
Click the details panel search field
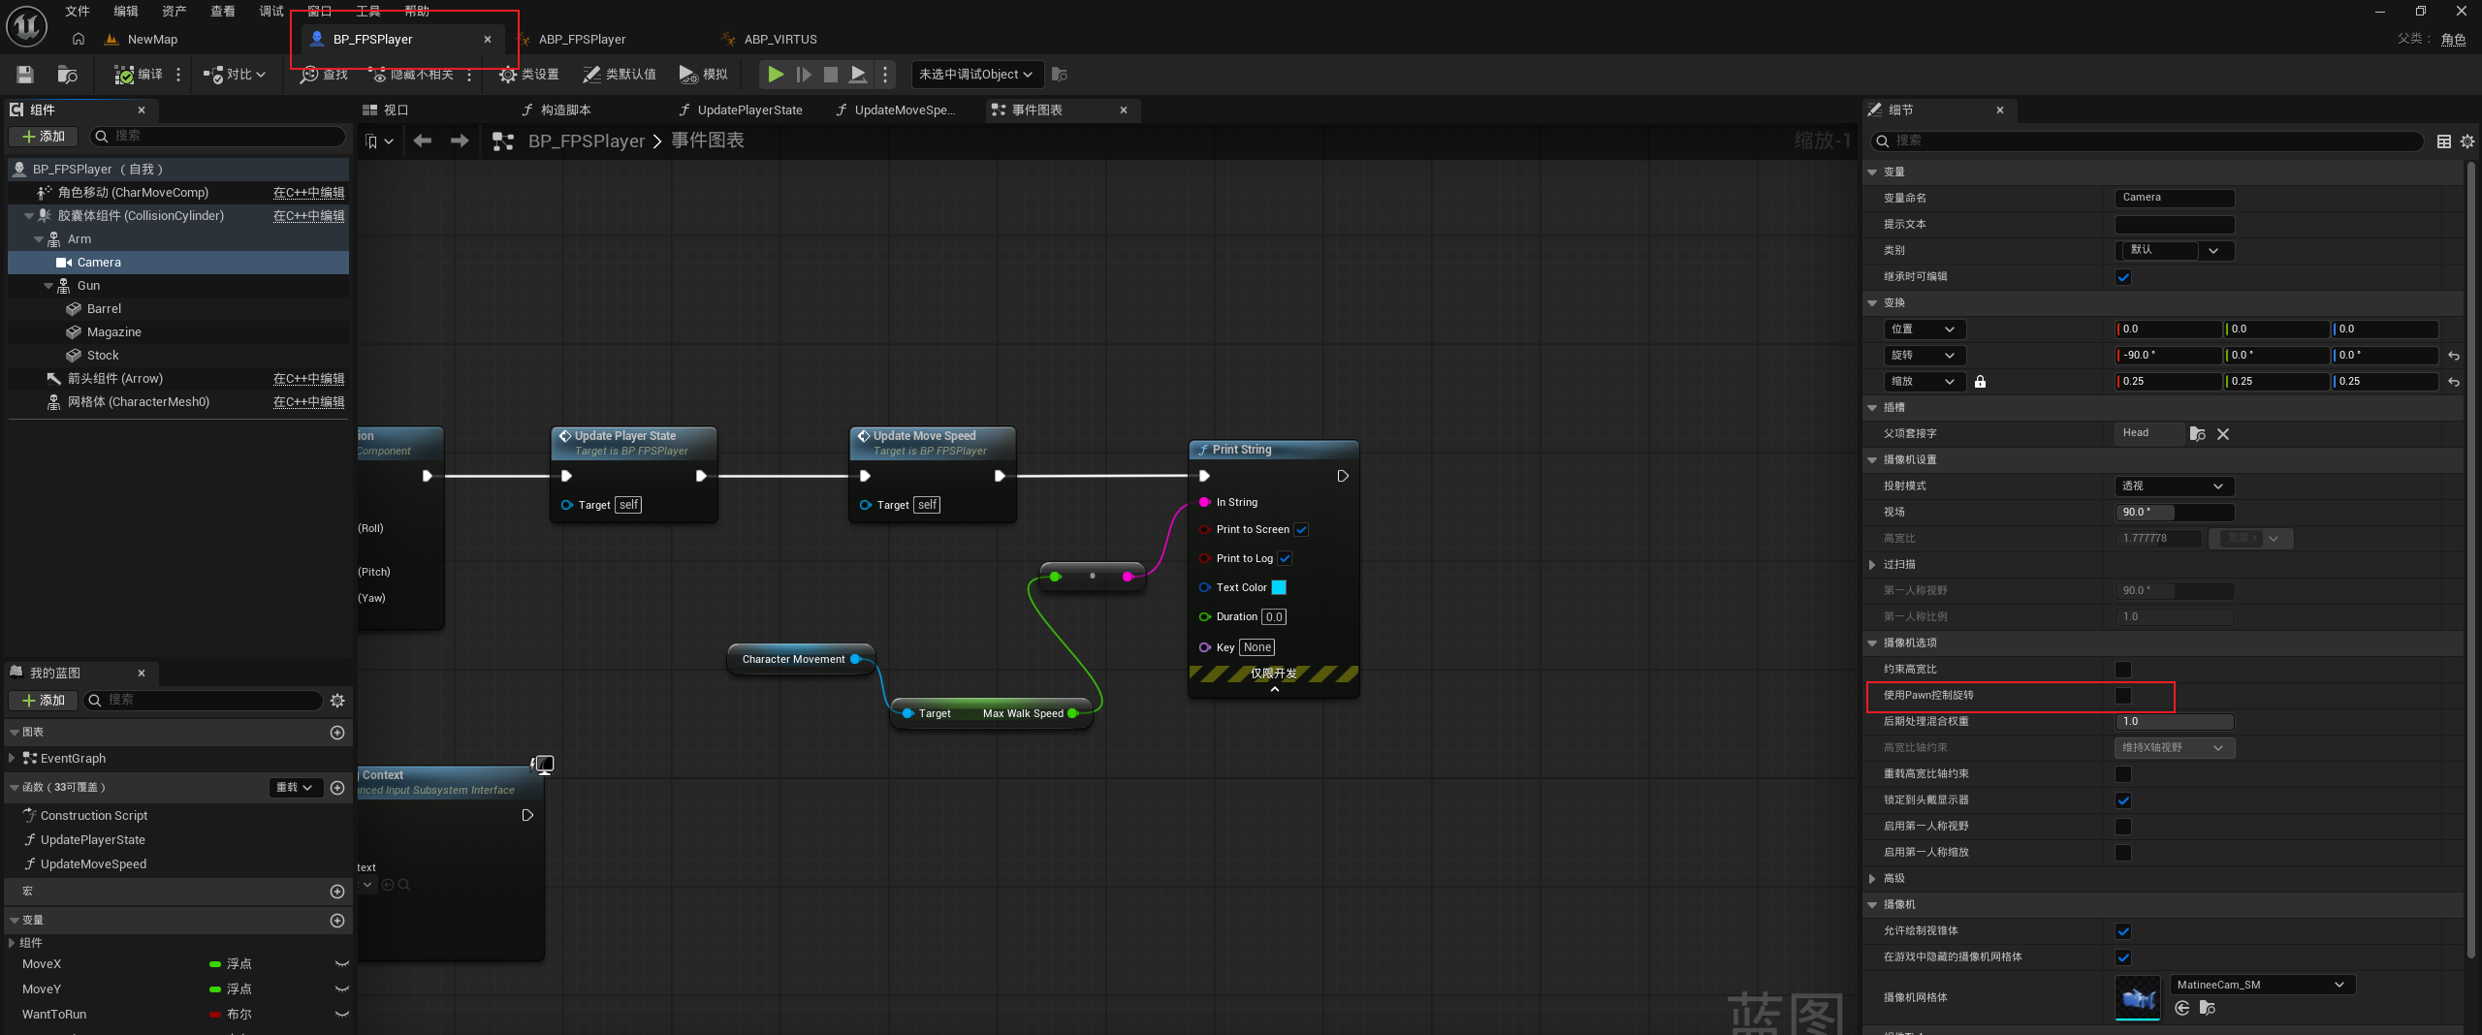coord(2148,141)
